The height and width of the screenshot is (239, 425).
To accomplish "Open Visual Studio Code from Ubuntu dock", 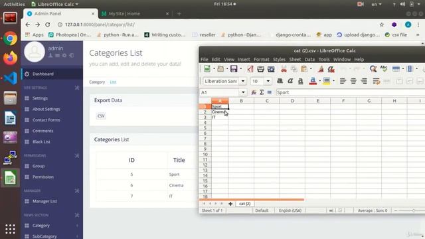I will (10, 78).
